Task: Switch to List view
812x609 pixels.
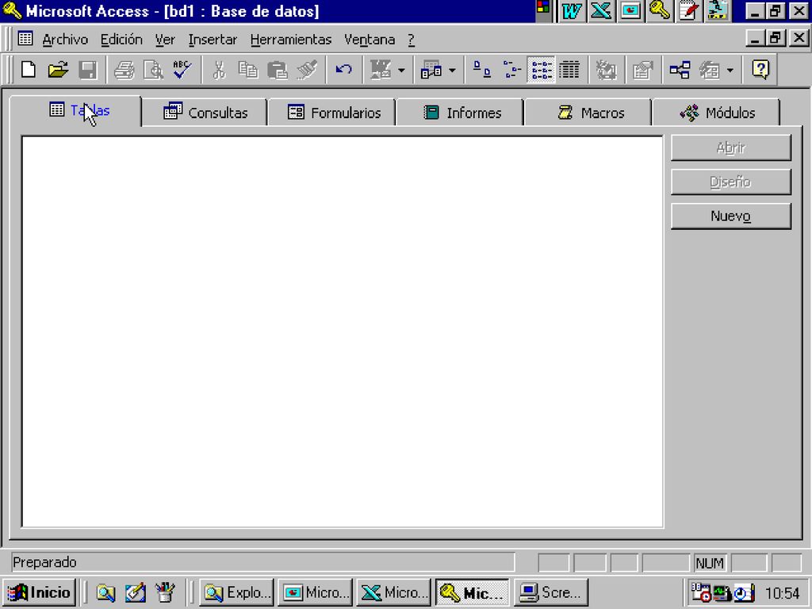Action: (541, 70)
